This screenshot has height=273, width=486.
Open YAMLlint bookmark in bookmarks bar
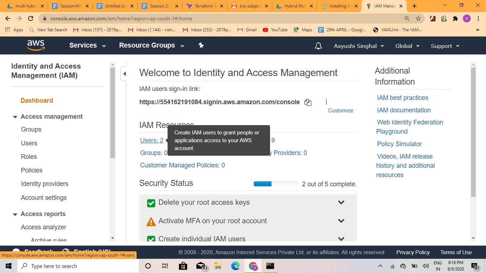click(x=397, y=30)
